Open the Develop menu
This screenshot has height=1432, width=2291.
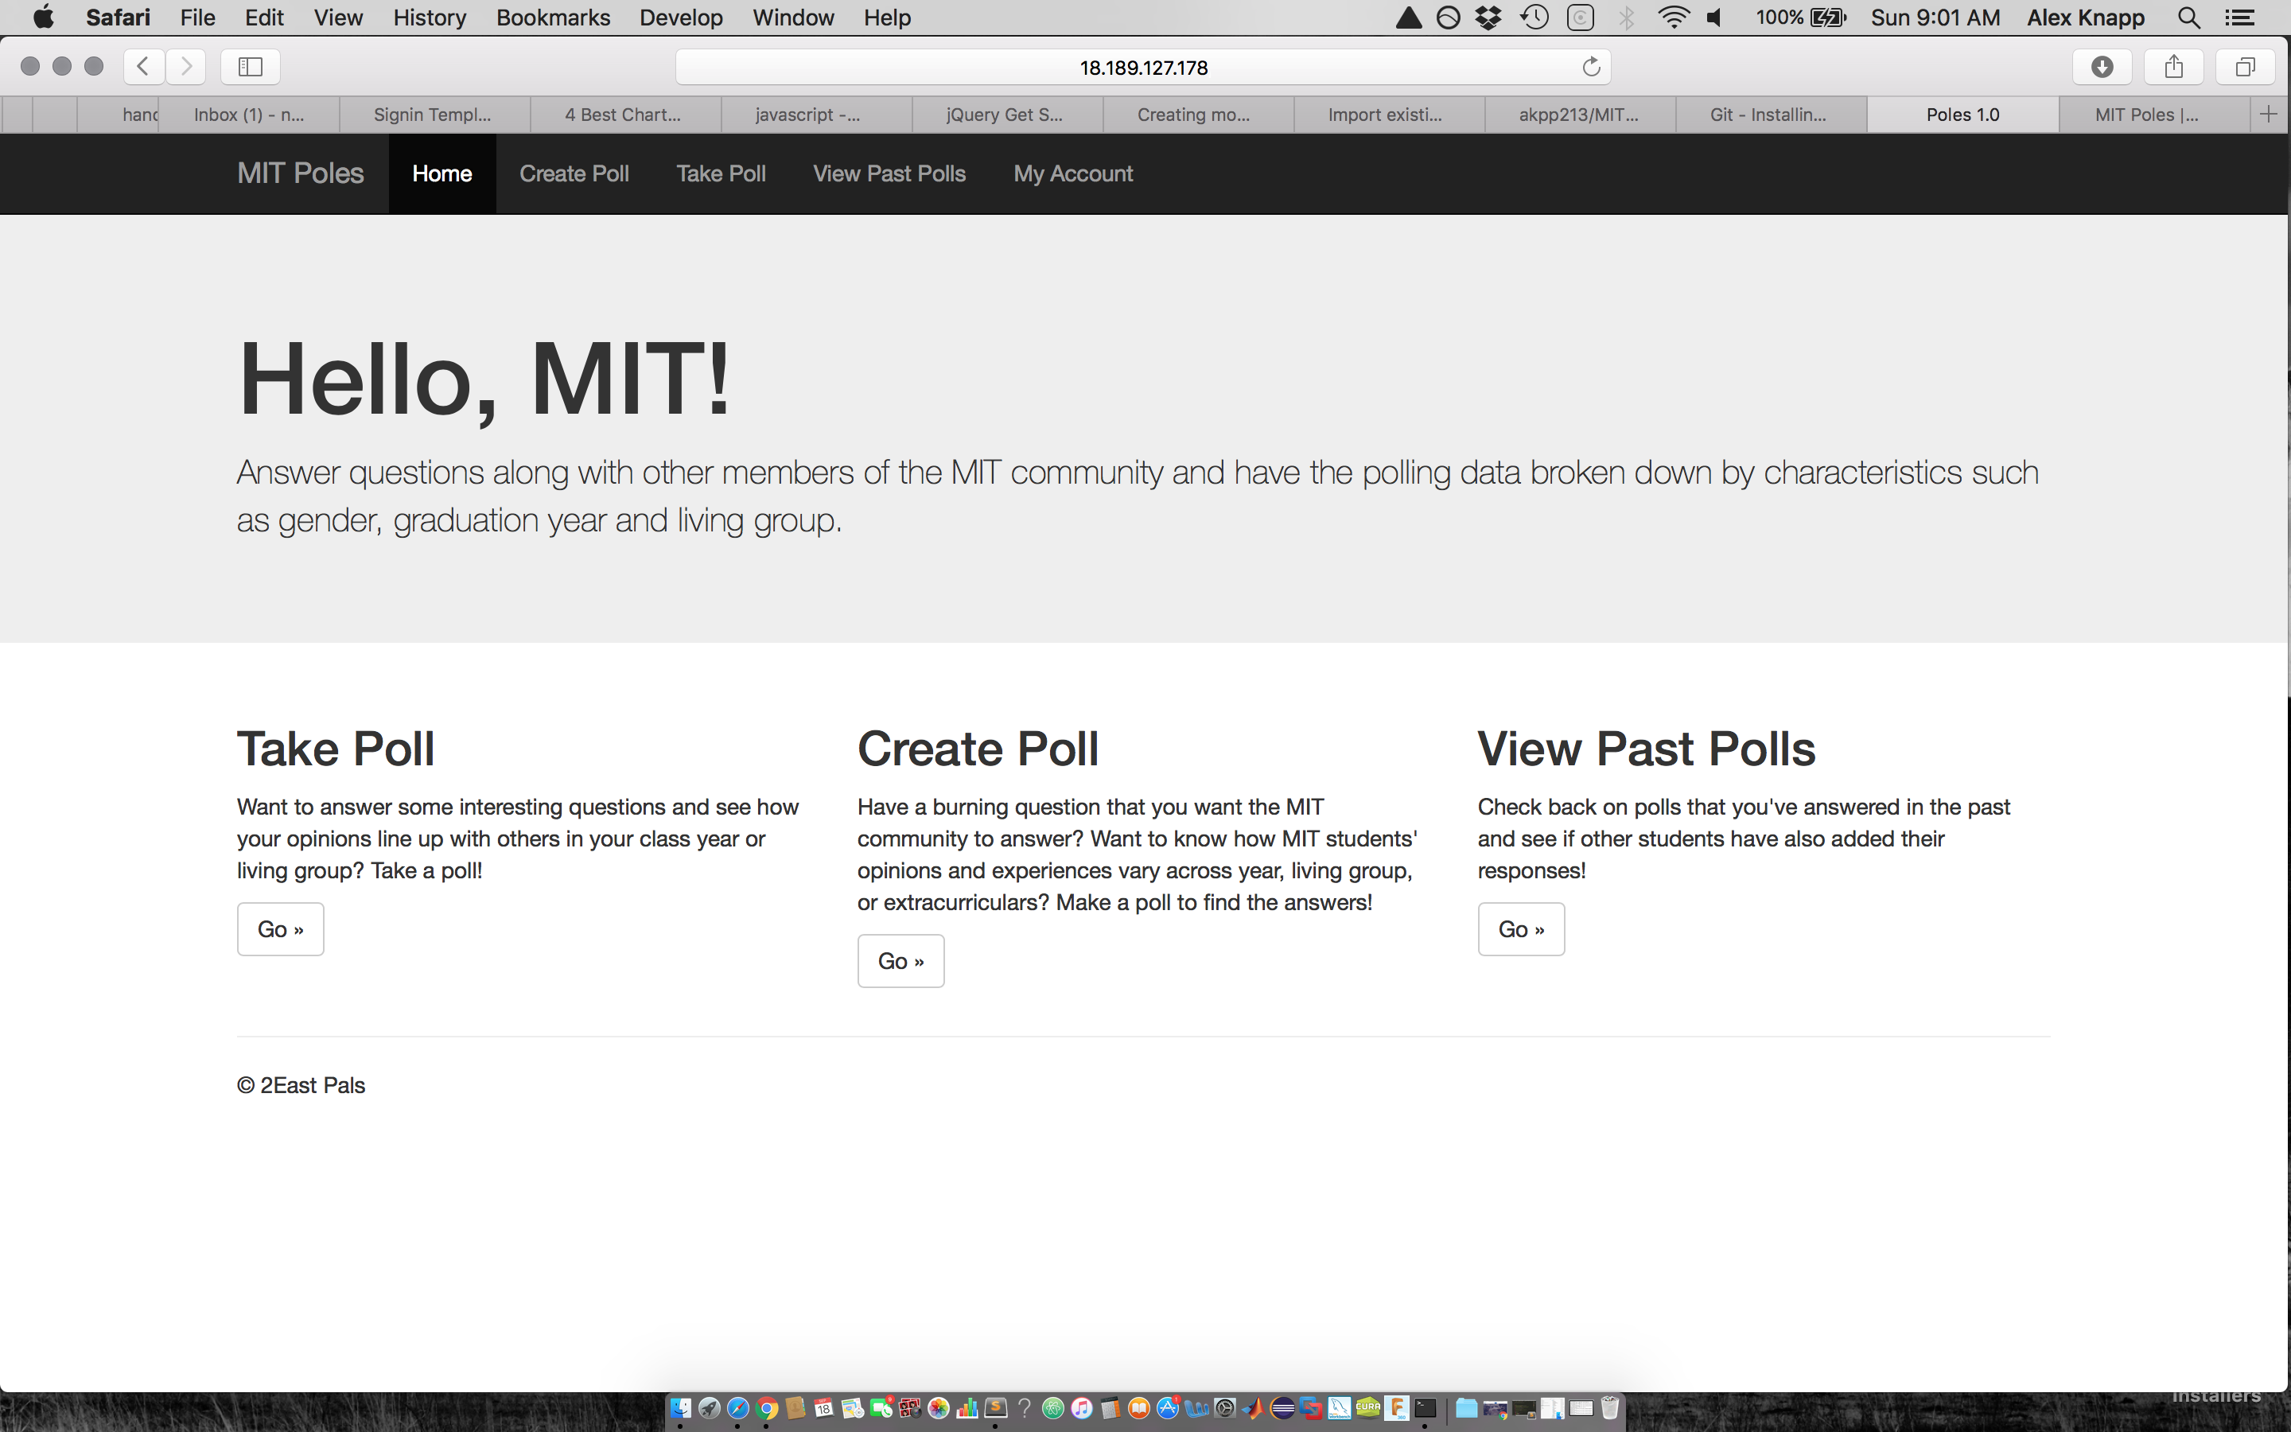tap(681, 18)
